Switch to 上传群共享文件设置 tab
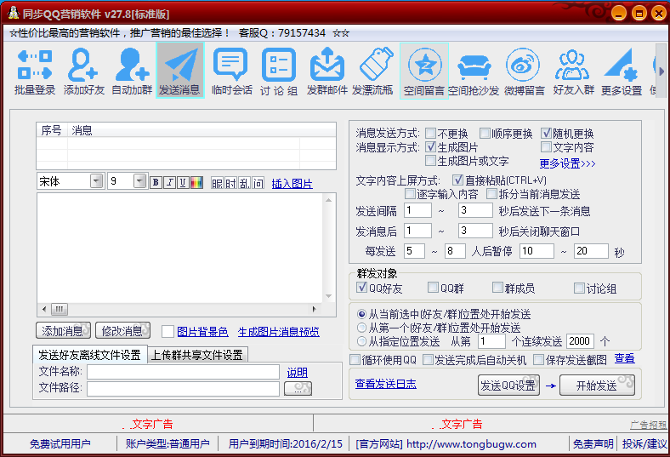Screen dimensions: 670x457 click(197, 355)
